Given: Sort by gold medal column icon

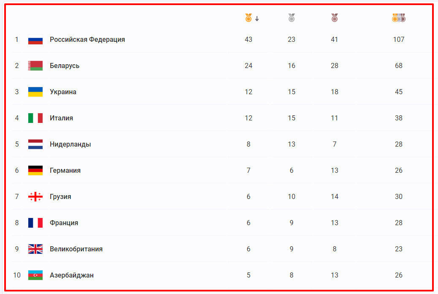Looking at the screenshot, I should coord(249,18).
